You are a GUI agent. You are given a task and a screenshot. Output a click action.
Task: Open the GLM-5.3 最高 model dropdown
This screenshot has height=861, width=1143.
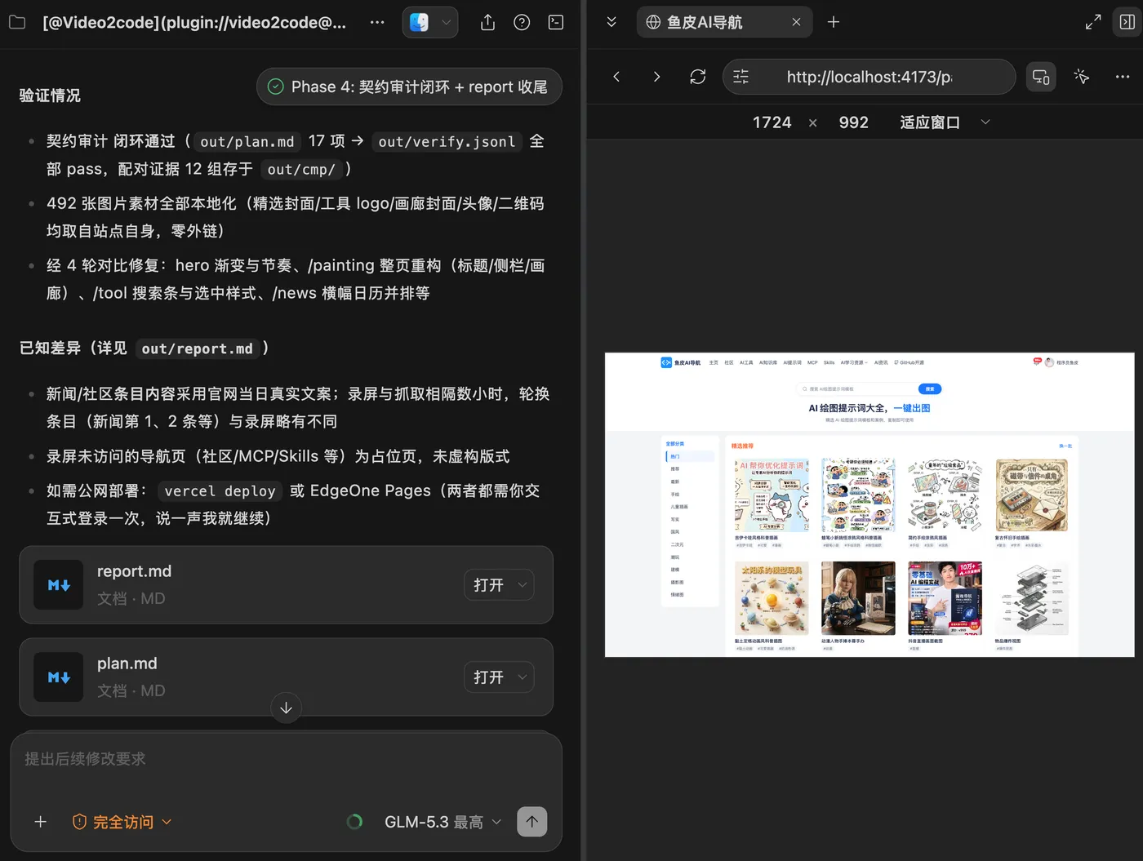(x=443, y=822)
